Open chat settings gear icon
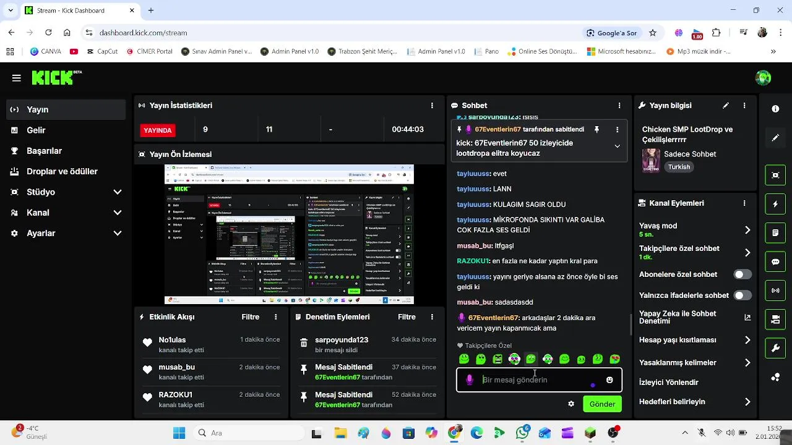 [571, 404]
